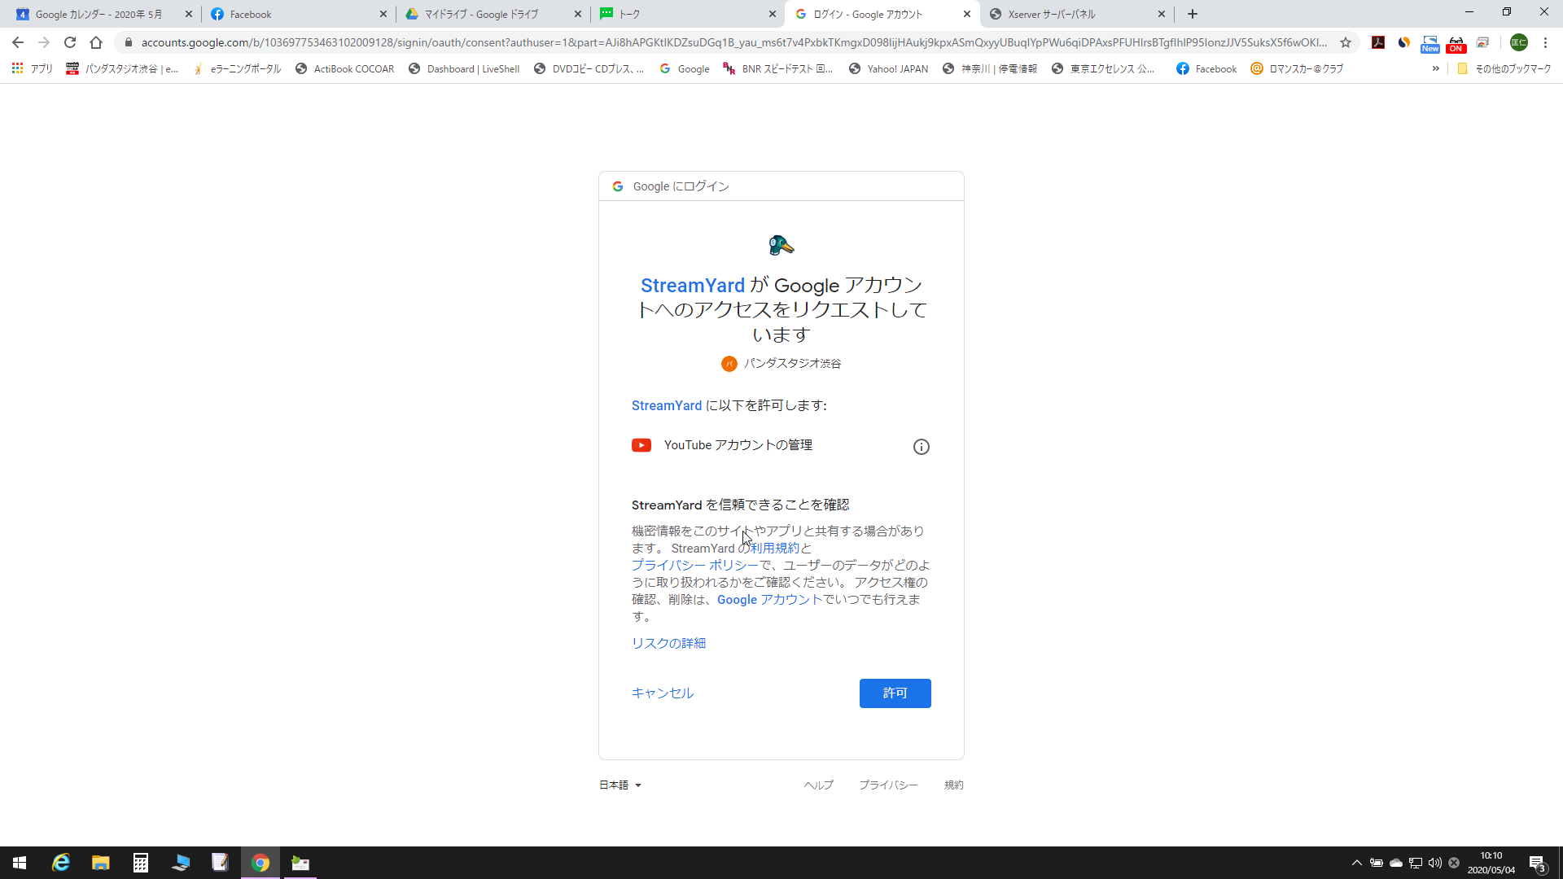Click the パンダスタジオ渋谷 account avatar
1563x879 pixels.
click(x=729, y=364)
